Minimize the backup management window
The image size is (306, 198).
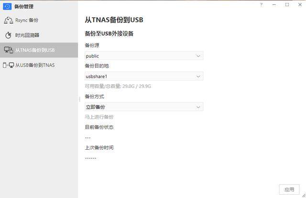[x=274, y=5]
